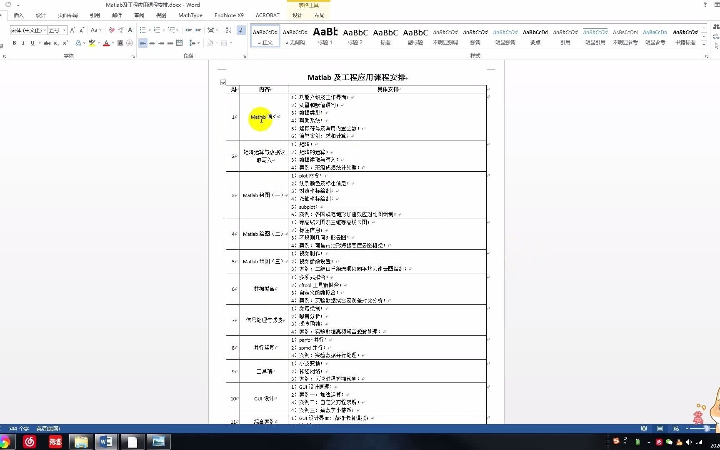720x450 pixels.
Task: Switch to Web Layout view icon
Action: coord(676,429)
